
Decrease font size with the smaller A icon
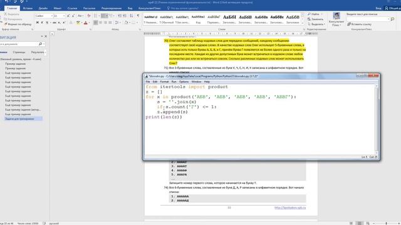coord(73,16)
